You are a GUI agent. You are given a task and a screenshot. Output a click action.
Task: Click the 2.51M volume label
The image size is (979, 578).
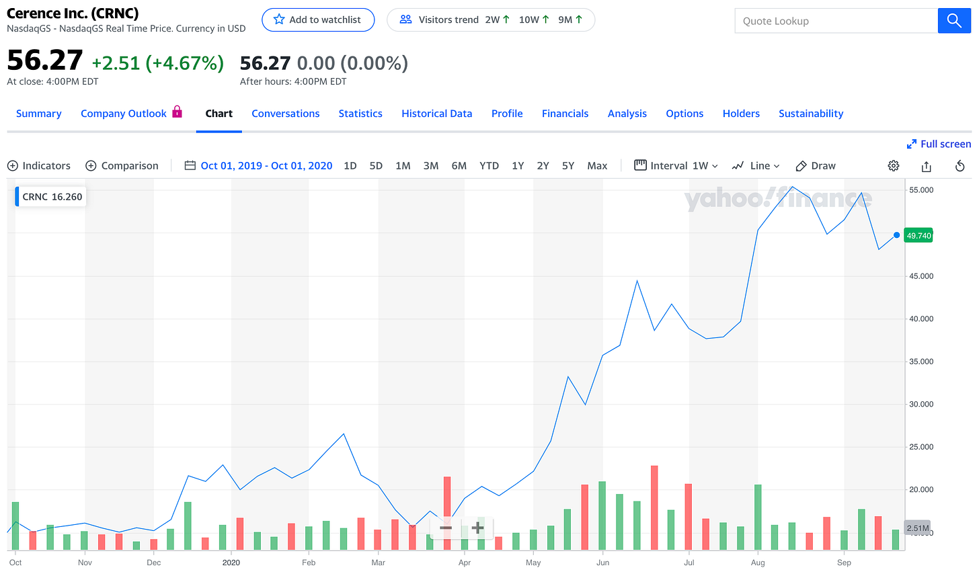click(918, 528)
